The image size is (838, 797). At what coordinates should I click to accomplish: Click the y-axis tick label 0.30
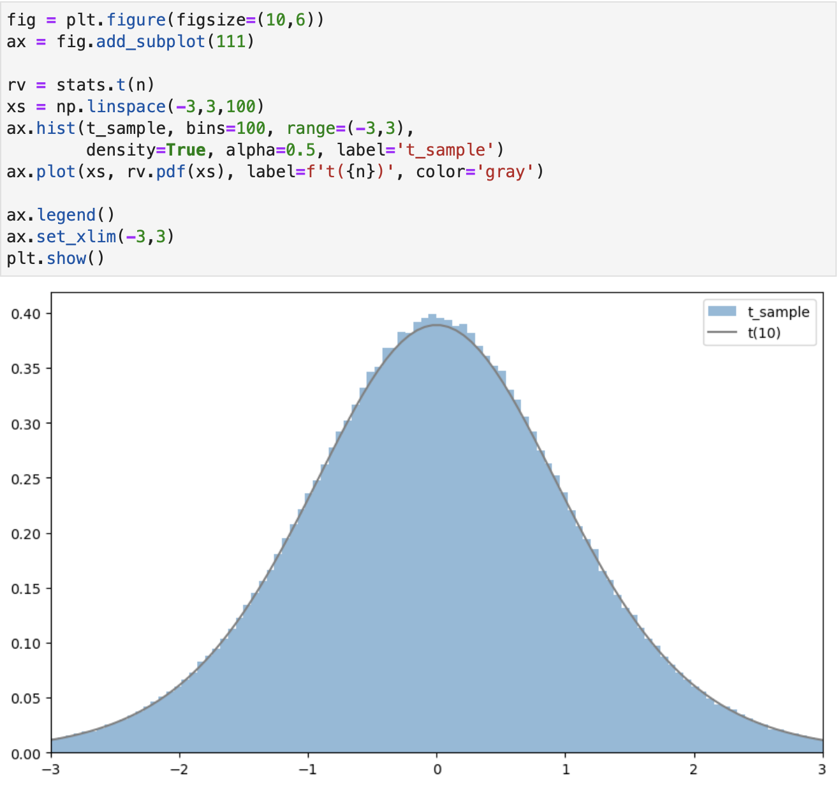click(x=26, y=424)
